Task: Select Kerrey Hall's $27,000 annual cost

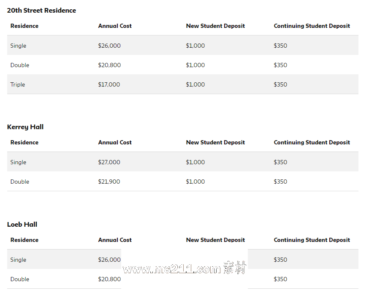Action: 109,162
